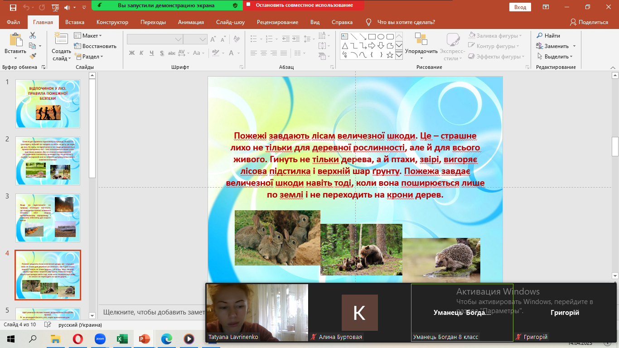Open the customize quick access toolbar dropdown
Viewport: 619px width, 348px height.
click(x=84, y=7)
